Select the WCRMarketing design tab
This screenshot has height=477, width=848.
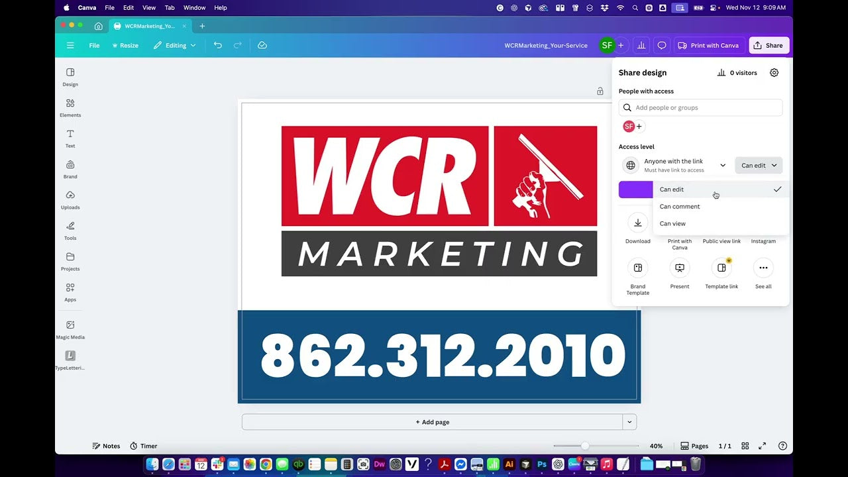150,26
